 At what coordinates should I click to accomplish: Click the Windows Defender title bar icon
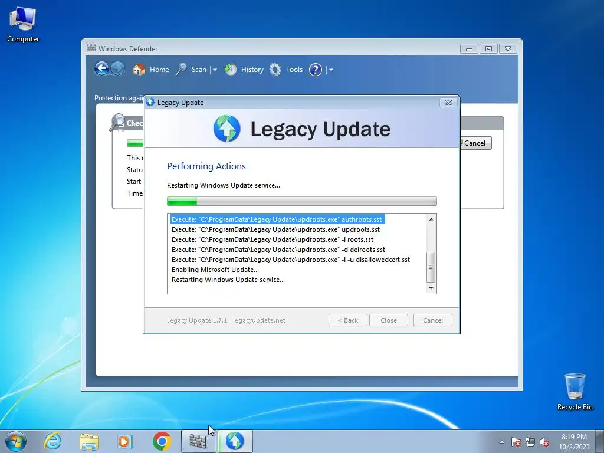[x=91, y=48]
